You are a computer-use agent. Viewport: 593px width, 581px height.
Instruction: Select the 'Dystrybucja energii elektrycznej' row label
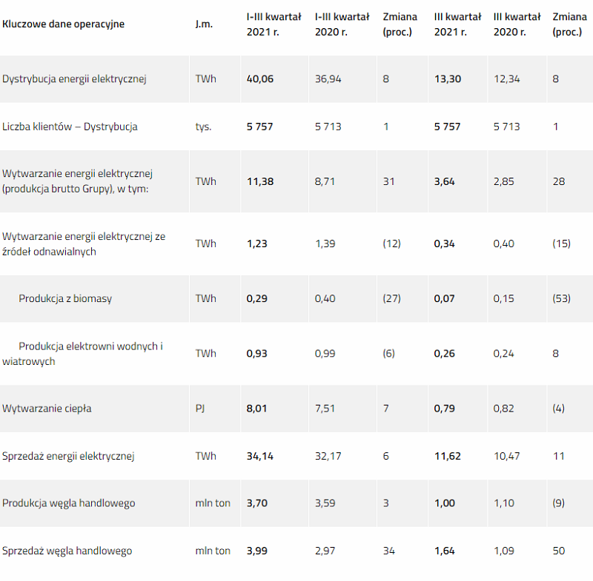[x=74, y=79]
